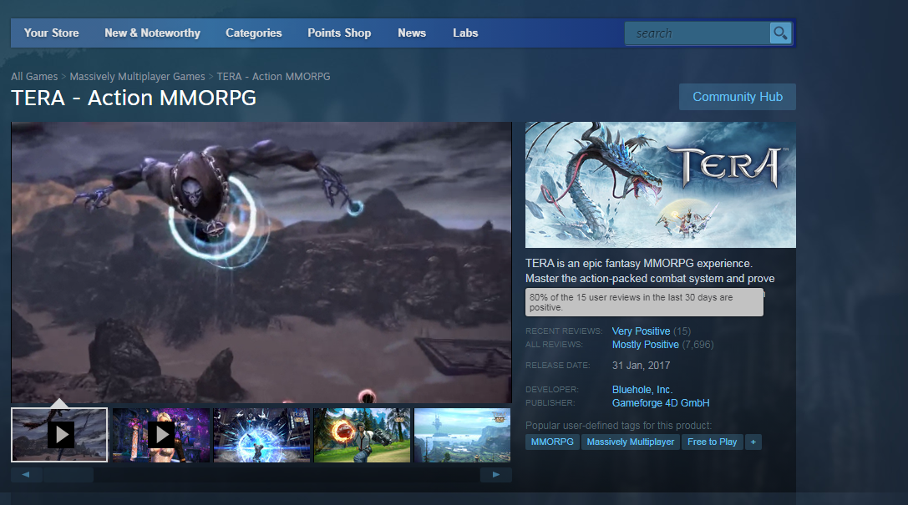Click the TERA dragon header image

click(x=660, y=184)
